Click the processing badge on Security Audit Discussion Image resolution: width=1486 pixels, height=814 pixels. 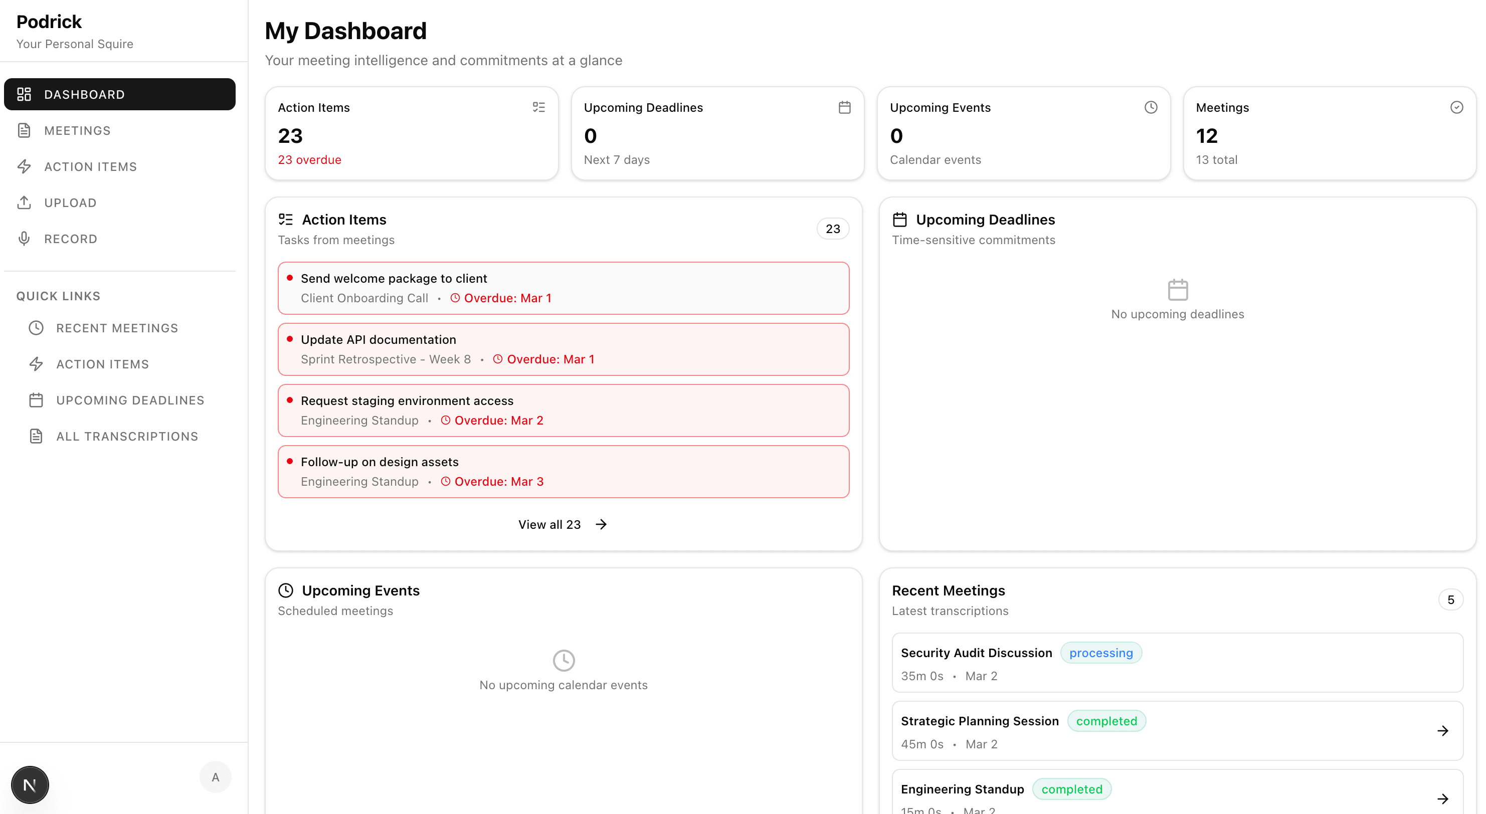tap(1101, 653)
